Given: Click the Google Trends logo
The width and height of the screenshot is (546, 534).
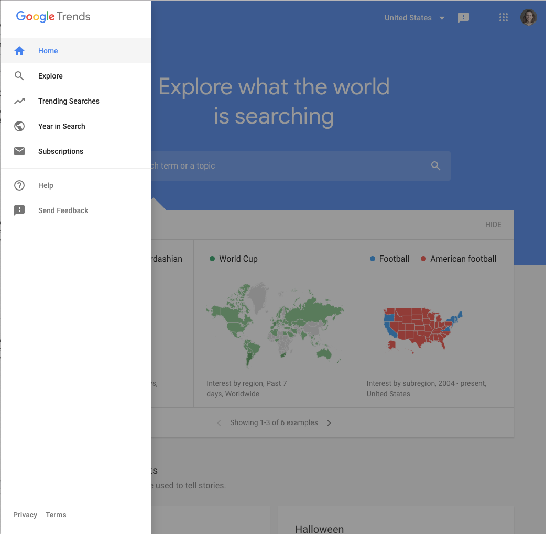Looking at the screenshot, I should click(53, 17).
